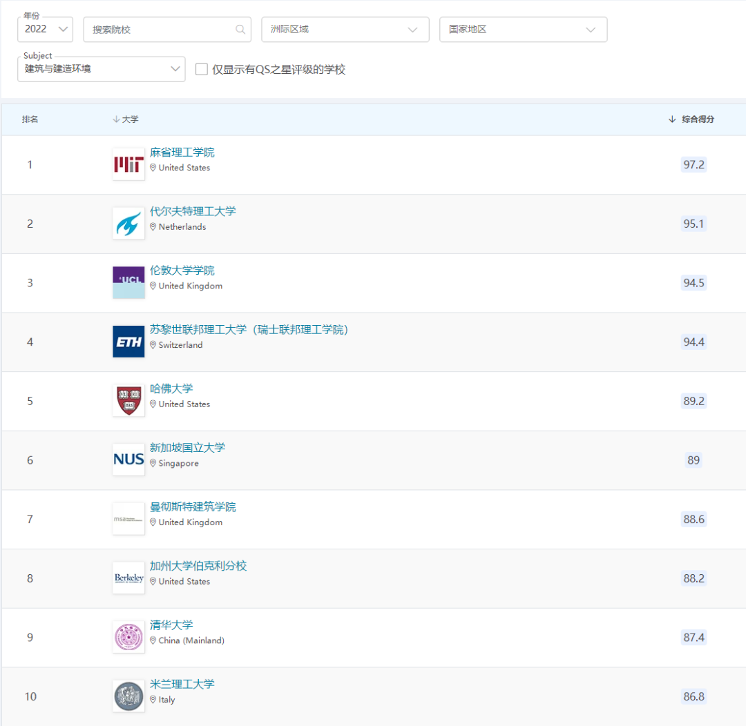Open the 米兰理工大学 link
Screen dimensions: 746x726
click(x=182, y=684)
